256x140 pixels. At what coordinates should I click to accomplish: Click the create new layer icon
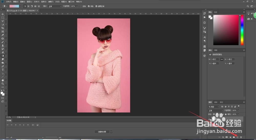(237, 137)
